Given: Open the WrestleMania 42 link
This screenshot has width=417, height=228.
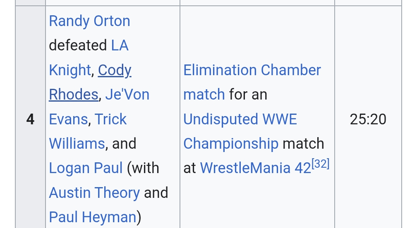Looking at the screenshot, I should pos(255,168).
